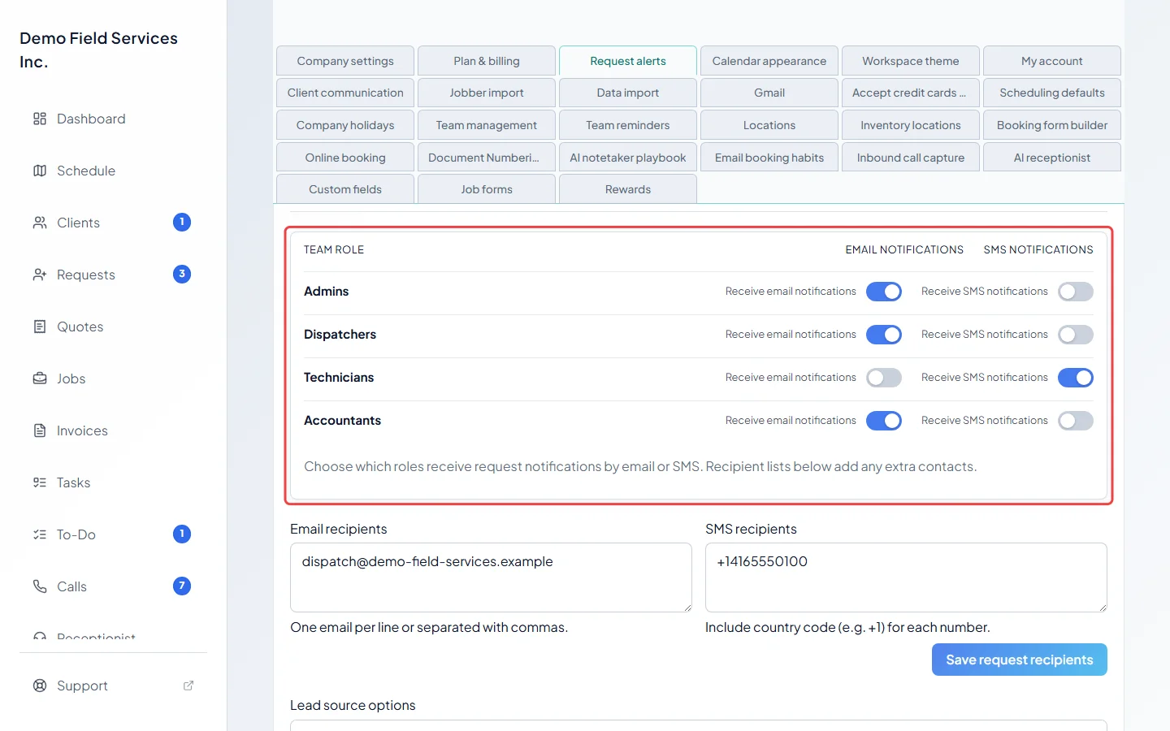This screenshot has height=731, width=1170.
Task: Click the To-Do checklist icon
Action: (x=40, y=534)
